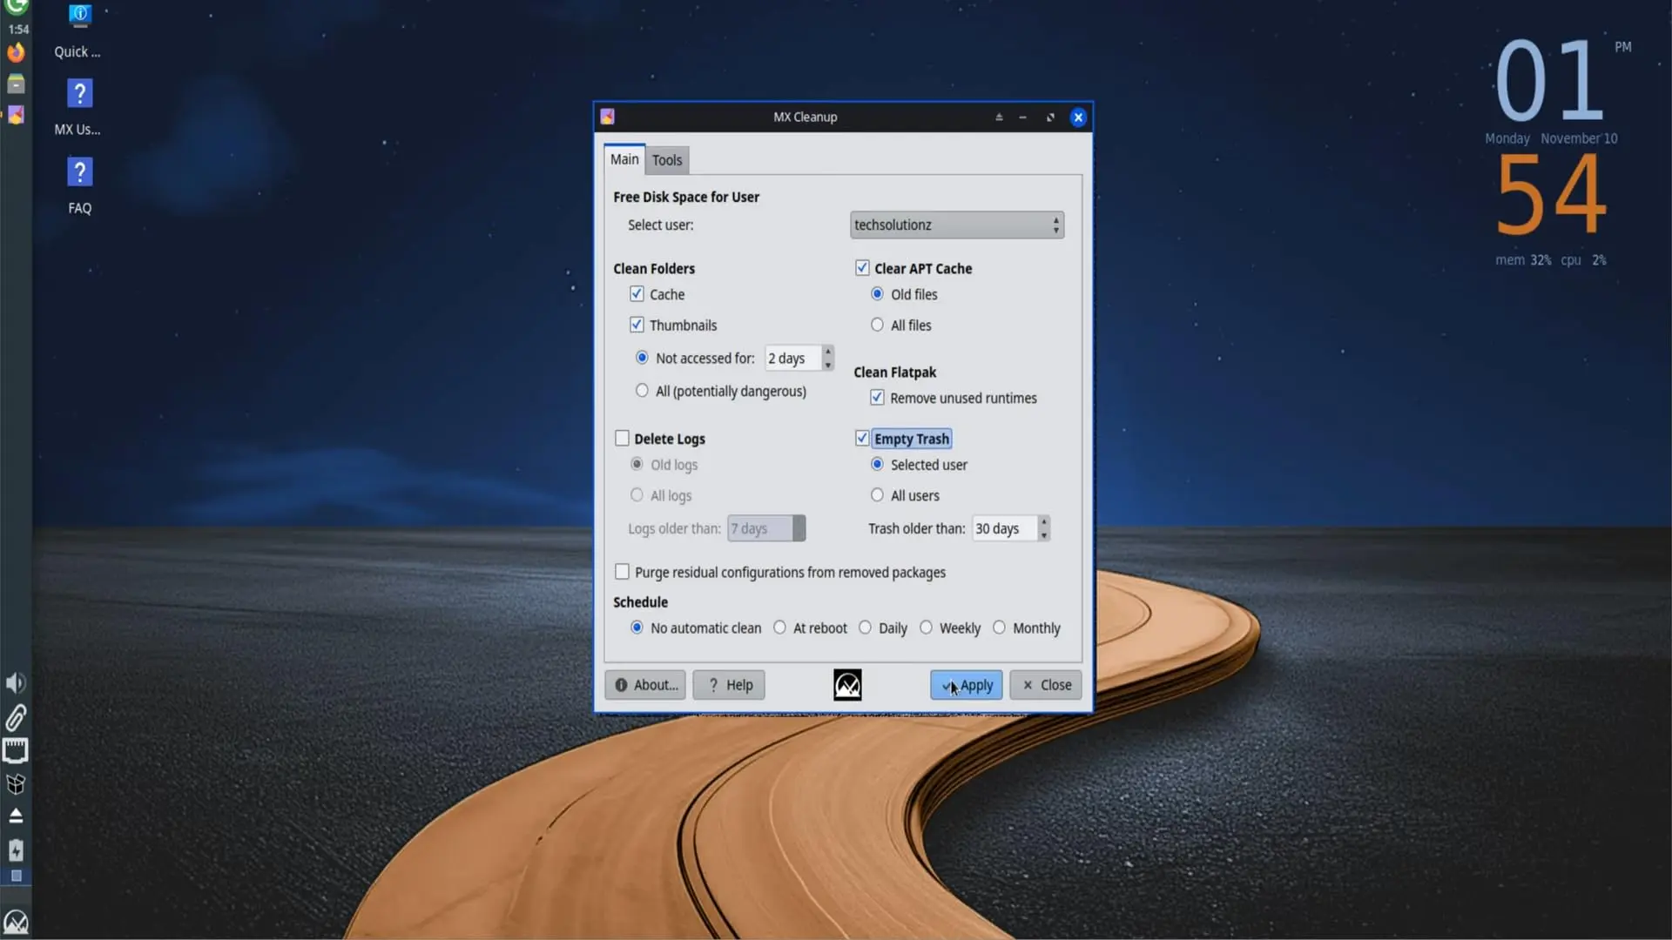Click the workspace switcher square in the panel
Viewport: 1672px width, 940px height.
tap(16, 876)
